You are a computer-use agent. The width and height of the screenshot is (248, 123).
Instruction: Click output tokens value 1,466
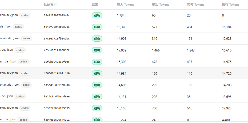pyautogui.click(x=156, y=50)
